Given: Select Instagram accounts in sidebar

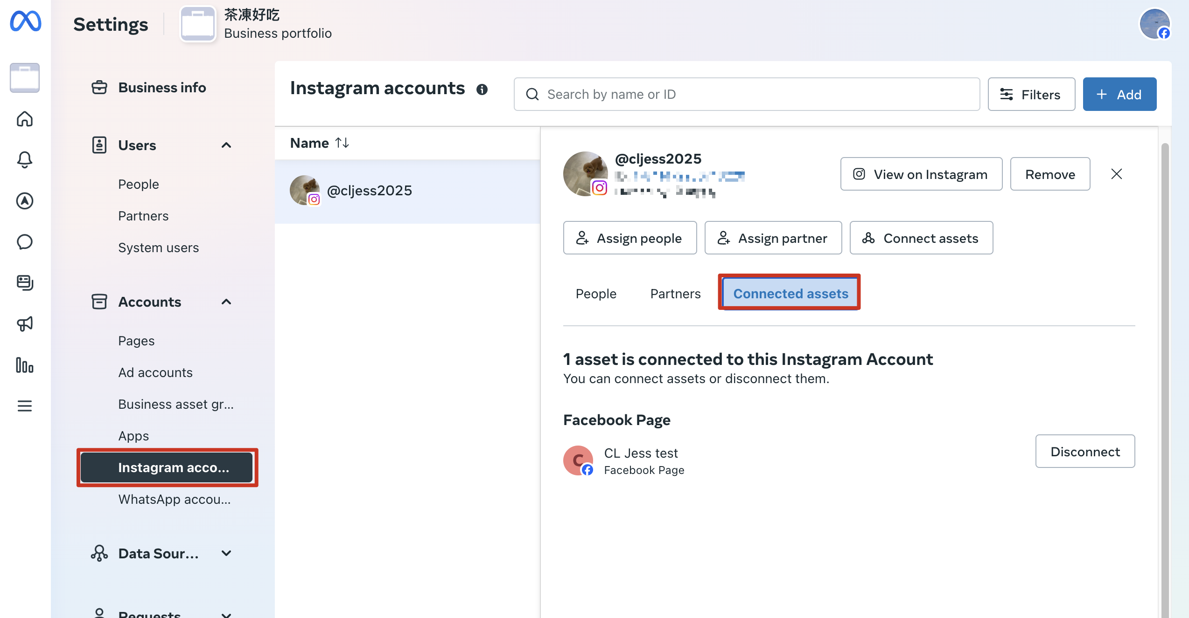Looking at the screenshot, I should point(167,467).
